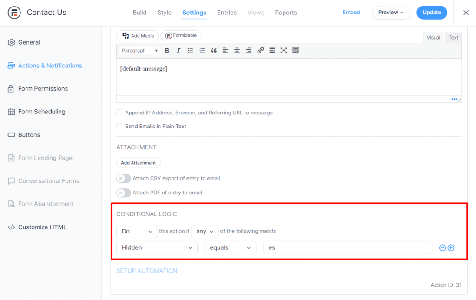Enable fullscreen editor mode icon

tap(284, 51)
